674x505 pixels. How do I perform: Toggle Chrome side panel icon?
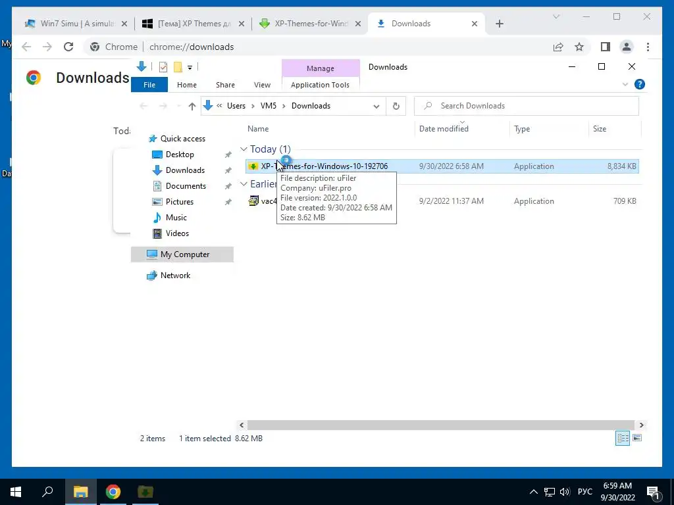[x=606, y=47]
